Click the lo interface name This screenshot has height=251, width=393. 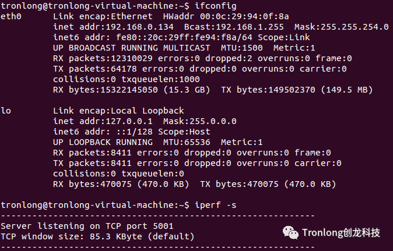click(6, 111)
